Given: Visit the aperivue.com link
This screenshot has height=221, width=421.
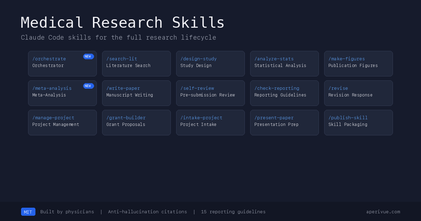Looking at the screenshot, I should [x=383, y=212].
